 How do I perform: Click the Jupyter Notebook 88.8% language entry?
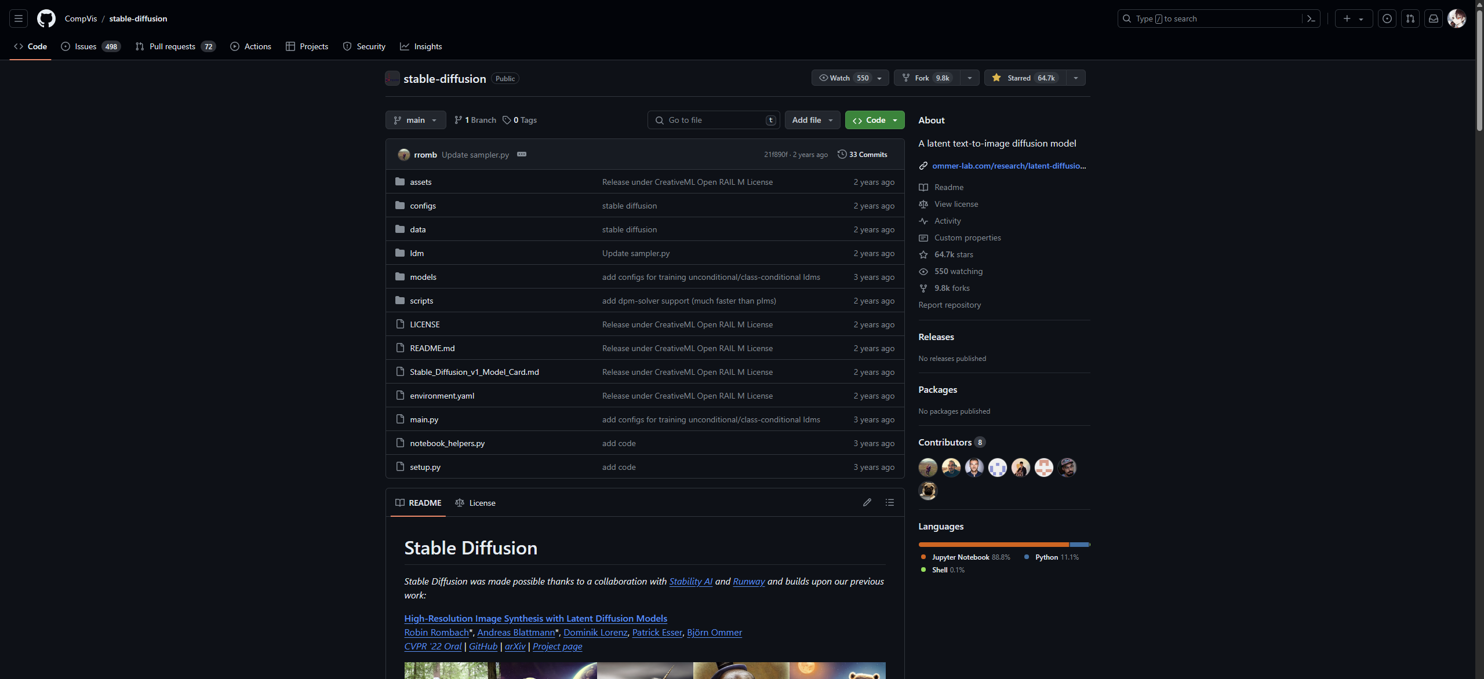965,557
